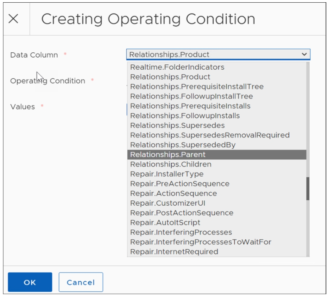Choose Relationships.FollowupInstalls entry
Viewport: 327px width, 296px height.
click(185, 116)
